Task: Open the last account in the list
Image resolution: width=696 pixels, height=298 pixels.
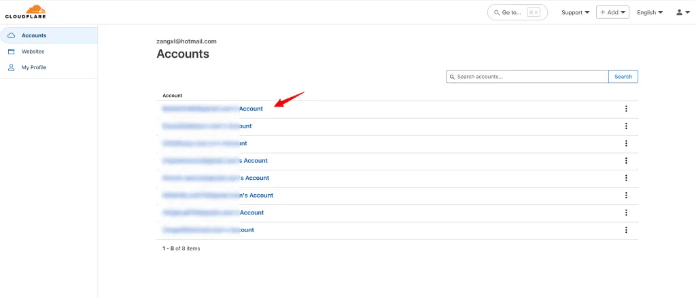Action: click(x=208, y=230)
